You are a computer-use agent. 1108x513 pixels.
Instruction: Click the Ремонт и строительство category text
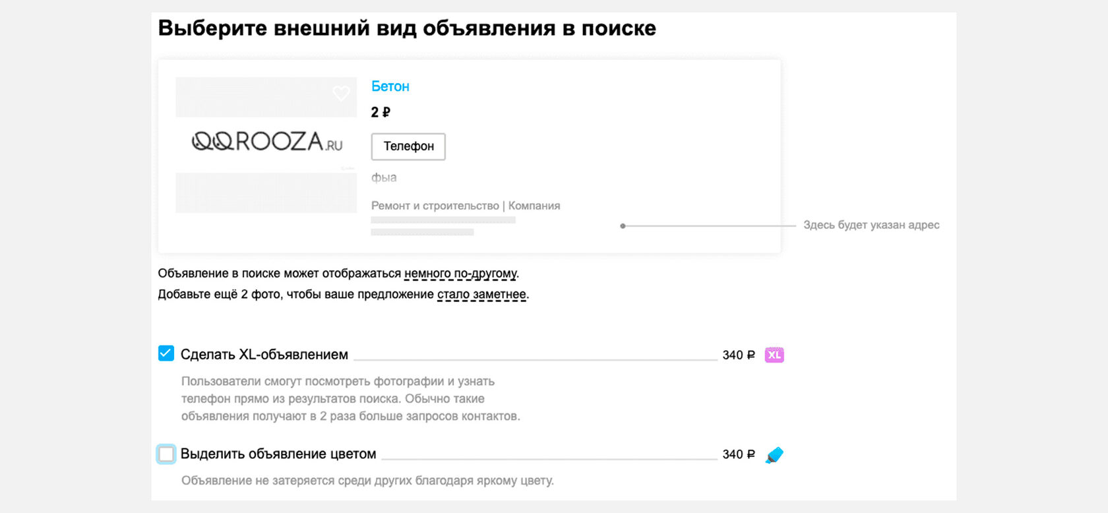pyautogui.click(x=435, y=206)
